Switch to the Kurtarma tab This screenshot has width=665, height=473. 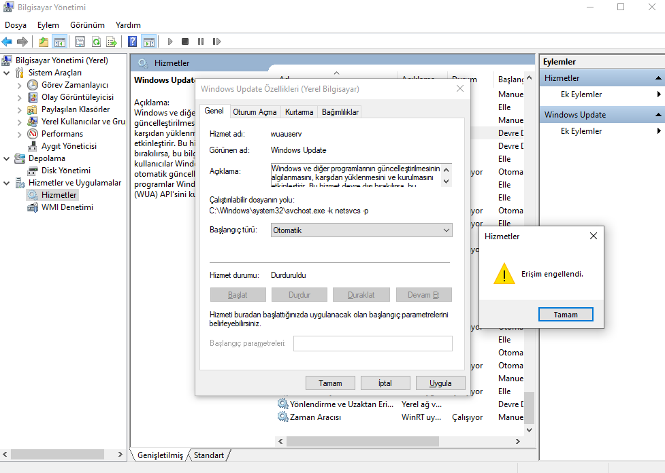(x=299, y=111)
